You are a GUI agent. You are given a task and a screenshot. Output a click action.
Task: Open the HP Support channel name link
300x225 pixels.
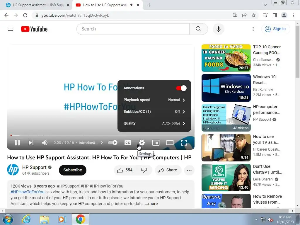(34, 167)
